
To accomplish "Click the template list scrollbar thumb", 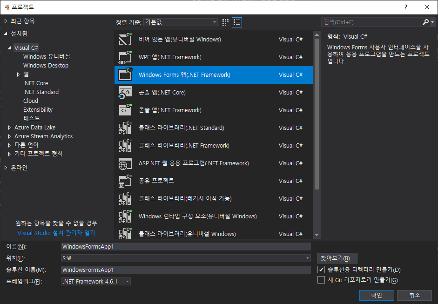I will coord(317,114).
